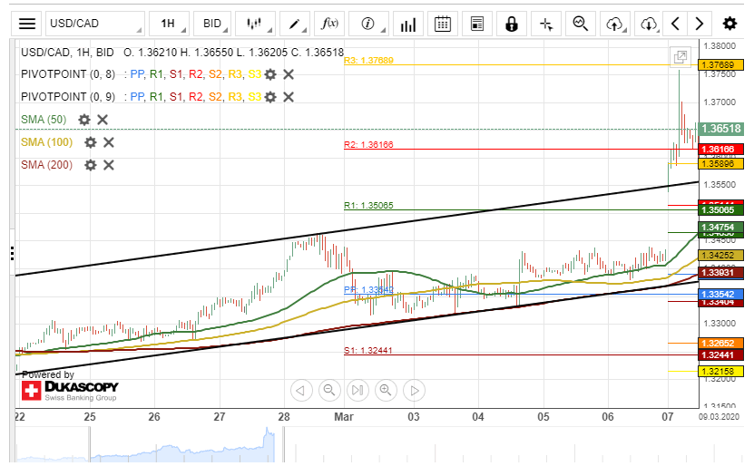Screen dimensions: 754x466
Task: Open the hamburger main menu
Action: [x=28, y=24]
